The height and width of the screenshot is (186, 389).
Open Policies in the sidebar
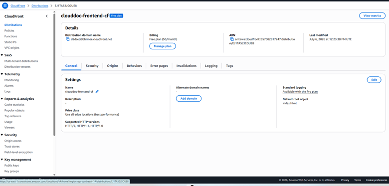(9, 30)
